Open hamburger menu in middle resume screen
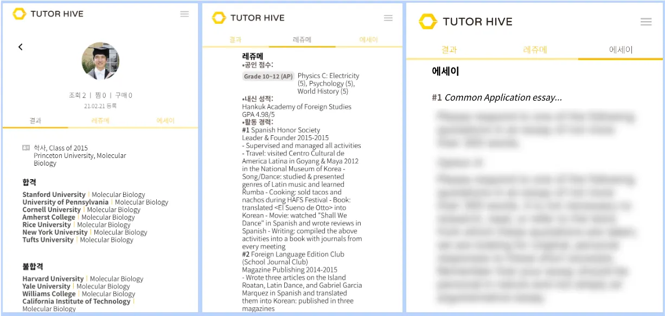The image size is (665, 316). pyautogui.click(x=388, y=18)
